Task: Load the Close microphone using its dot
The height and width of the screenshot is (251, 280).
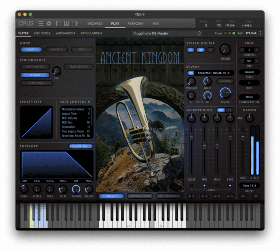Action: point(191,186)
